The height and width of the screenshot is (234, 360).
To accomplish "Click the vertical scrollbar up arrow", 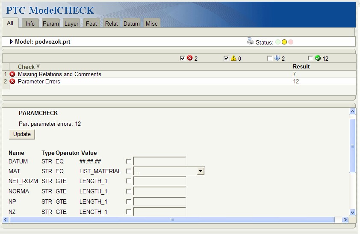I will 352,112.
